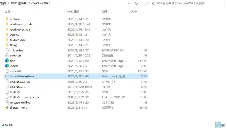Select the index file name
The height and width of the screenshot is (128, 227).
[14, 66]
